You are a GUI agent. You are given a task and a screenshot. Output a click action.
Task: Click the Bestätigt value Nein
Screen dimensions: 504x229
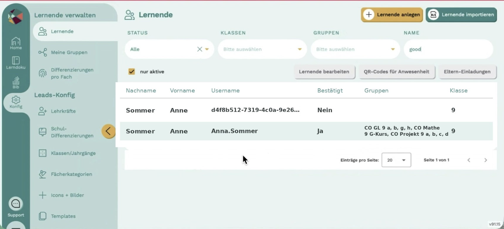pos(325,110)
